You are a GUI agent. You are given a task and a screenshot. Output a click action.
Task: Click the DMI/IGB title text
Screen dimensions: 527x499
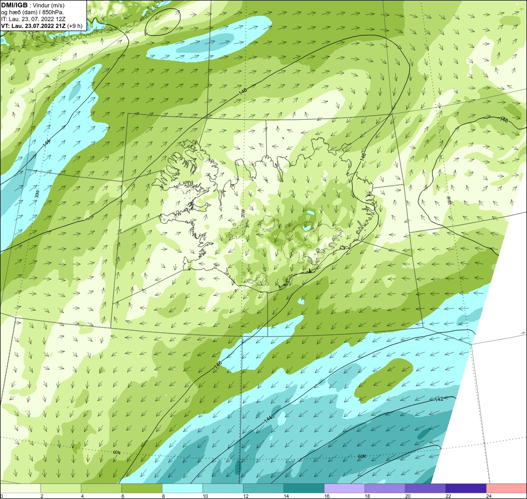pyautogui.click(x=14, y=5)
